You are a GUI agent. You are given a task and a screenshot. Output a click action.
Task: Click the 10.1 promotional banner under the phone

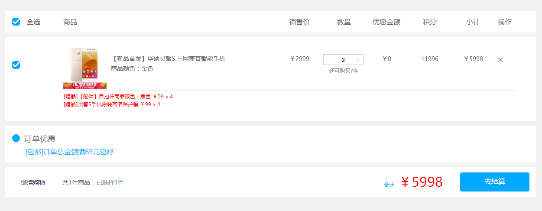tap(85, 85)
